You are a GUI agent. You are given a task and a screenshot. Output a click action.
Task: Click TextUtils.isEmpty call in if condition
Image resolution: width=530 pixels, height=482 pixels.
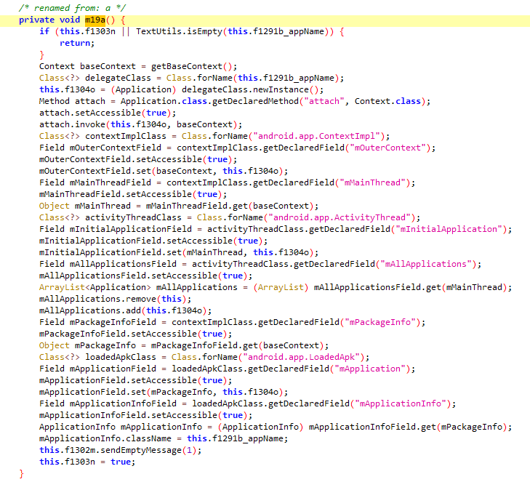[x=179, y=31]
